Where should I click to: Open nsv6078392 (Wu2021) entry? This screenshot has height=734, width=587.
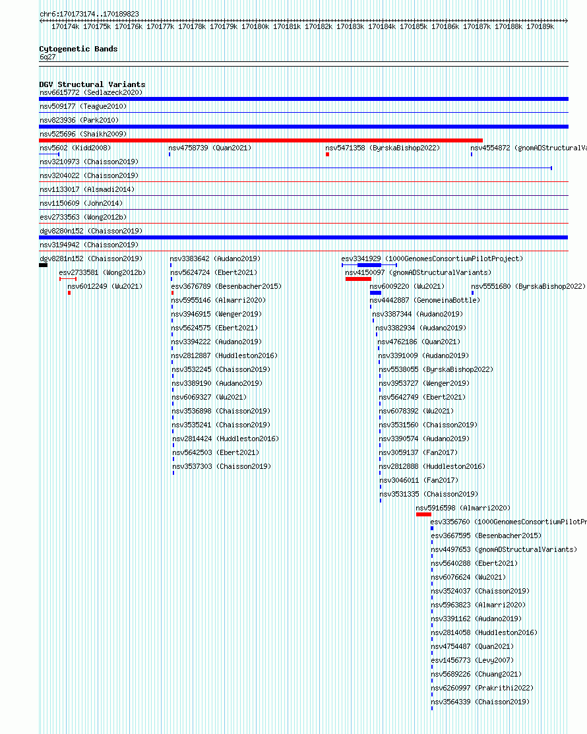tap(416, 411)
